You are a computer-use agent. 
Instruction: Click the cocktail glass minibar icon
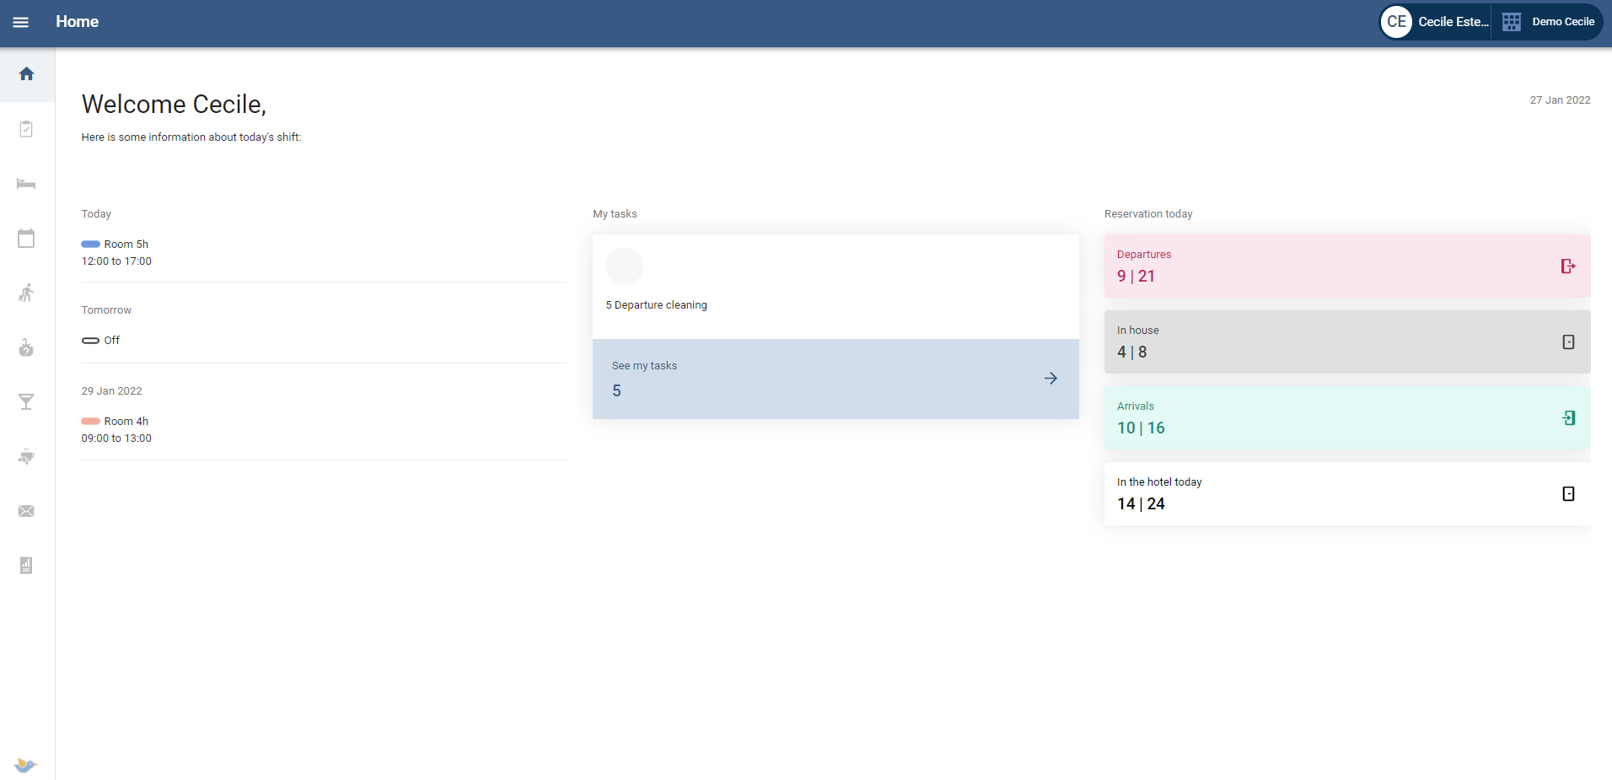coord(27,401)
